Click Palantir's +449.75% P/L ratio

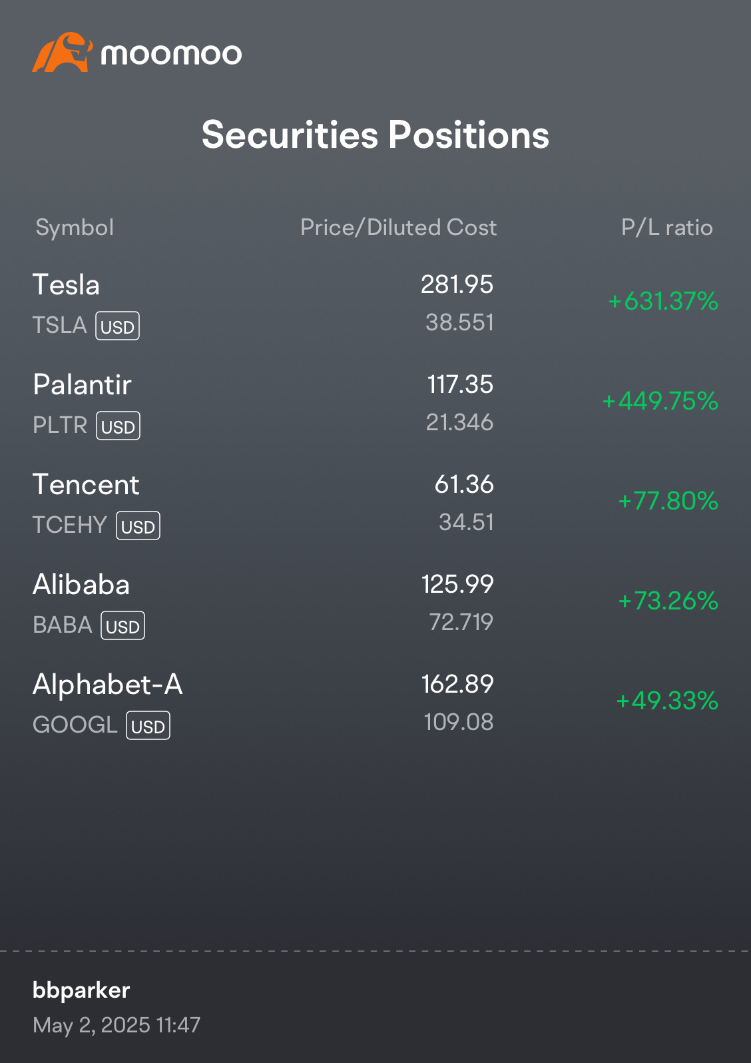pos(660,401)
